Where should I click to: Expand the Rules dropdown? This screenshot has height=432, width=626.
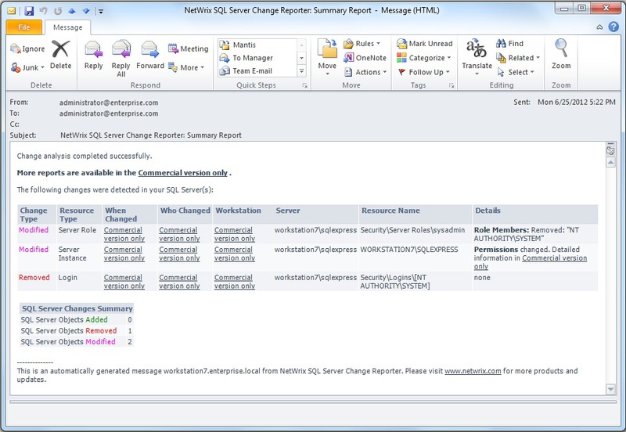coord(362,44)
